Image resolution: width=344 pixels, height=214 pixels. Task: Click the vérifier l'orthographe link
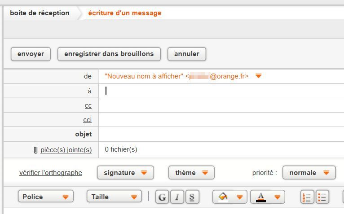click(51, 173)
